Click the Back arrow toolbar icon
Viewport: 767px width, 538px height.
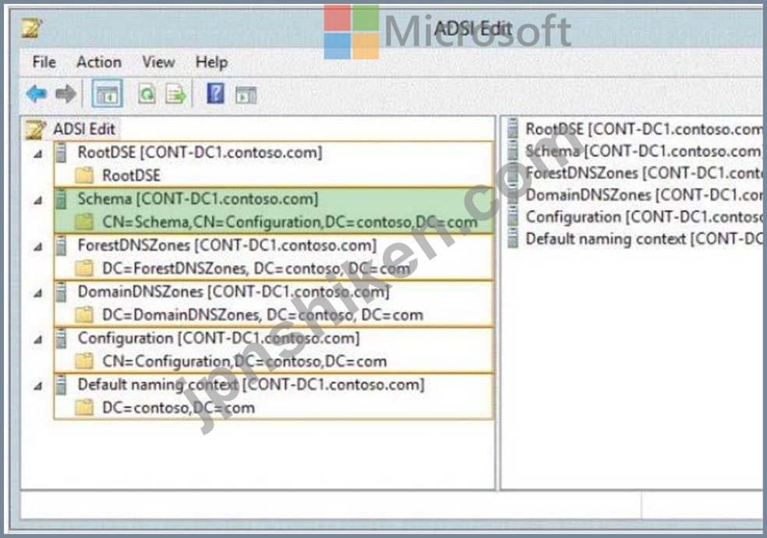37,94
